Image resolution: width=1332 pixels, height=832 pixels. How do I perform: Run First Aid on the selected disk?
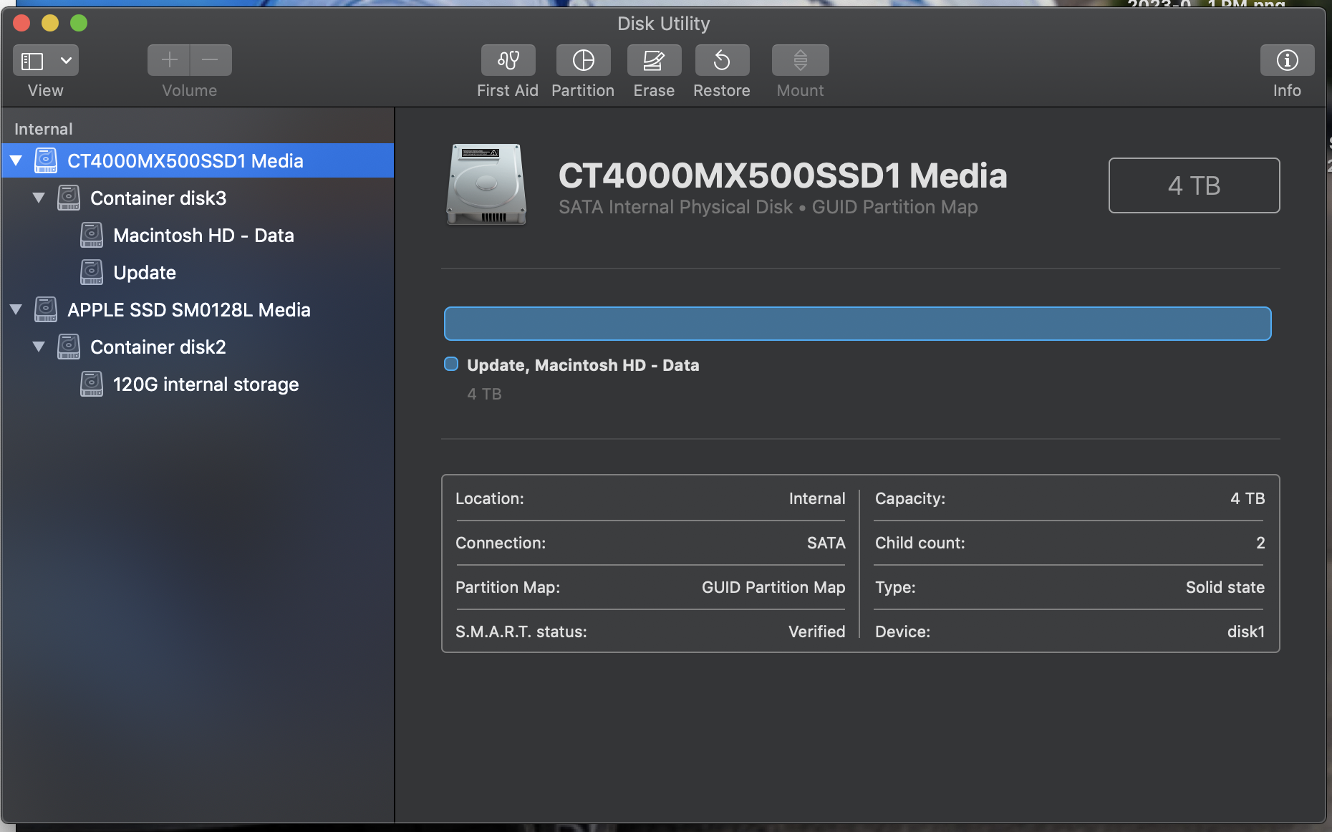coord(508,60)
